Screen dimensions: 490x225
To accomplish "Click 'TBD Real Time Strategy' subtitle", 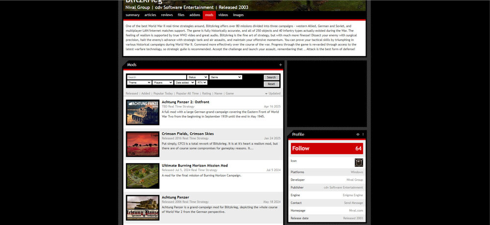I will pos(178,106).
